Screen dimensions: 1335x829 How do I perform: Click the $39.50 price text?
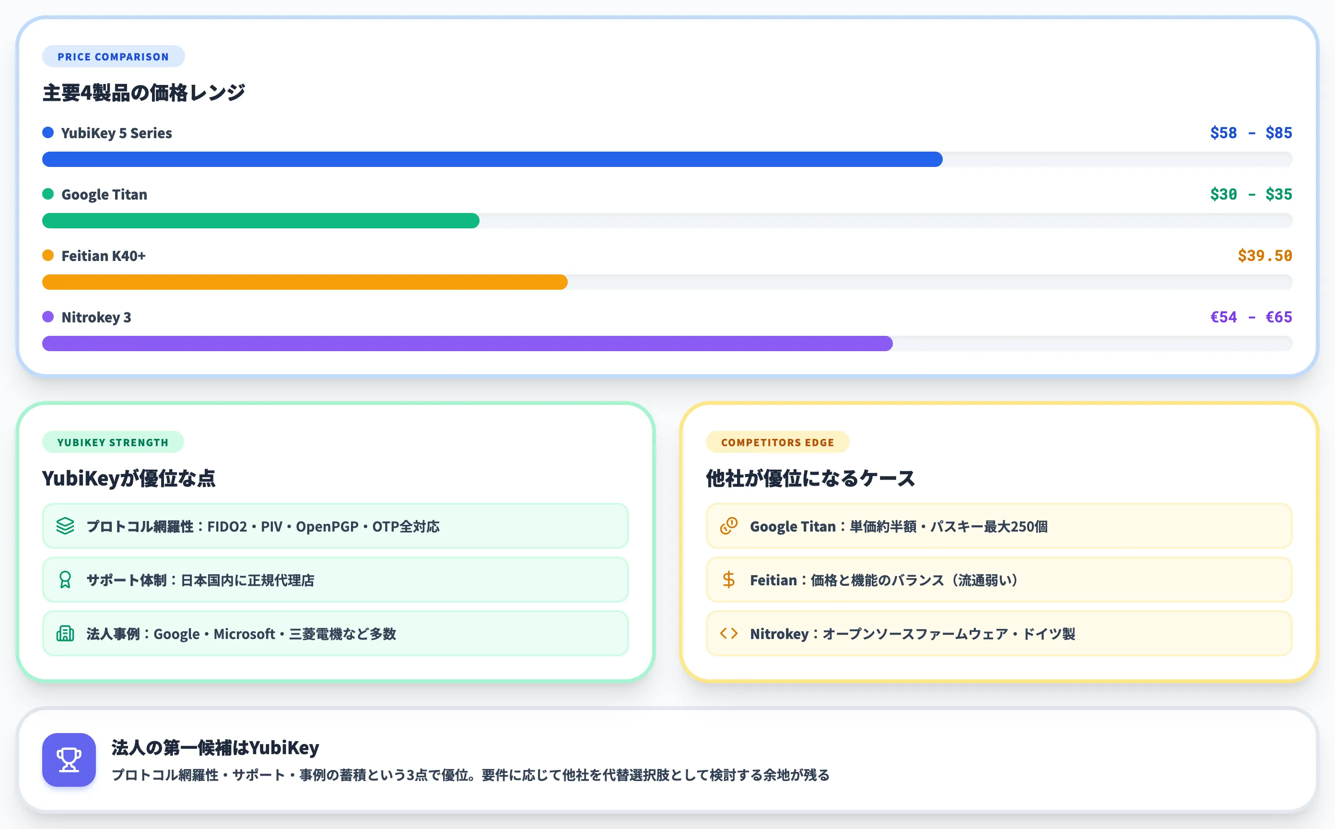tap(1265, 256)
